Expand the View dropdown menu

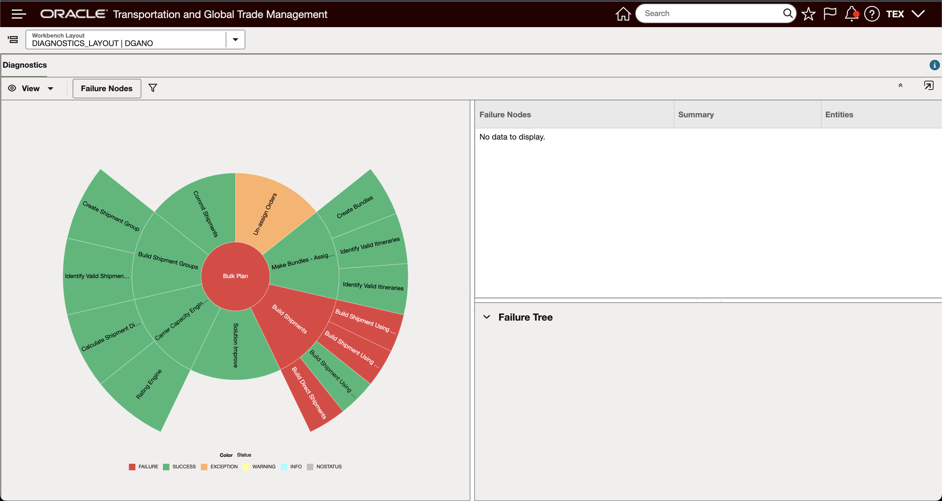pos(31,89)
